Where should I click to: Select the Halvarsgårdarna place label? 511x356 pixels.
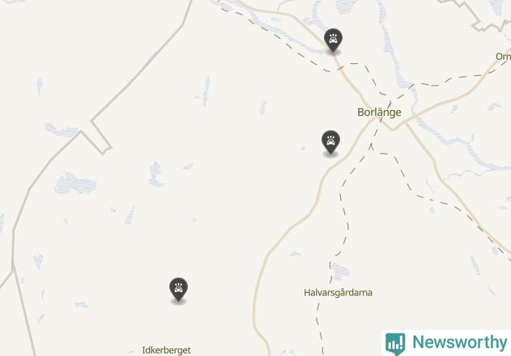[338, 293]
